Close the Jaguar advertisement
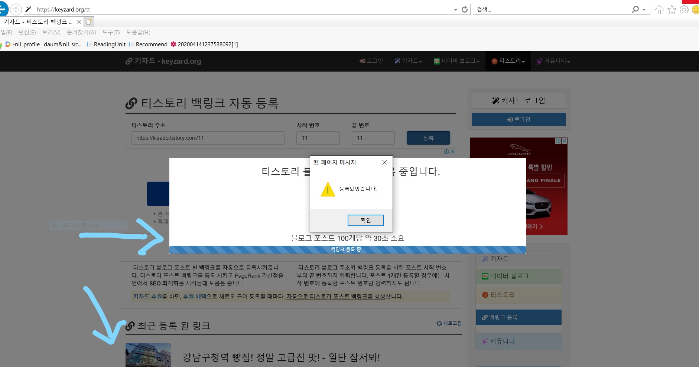This screenshot has height=367, width=699. pos(565,141)
